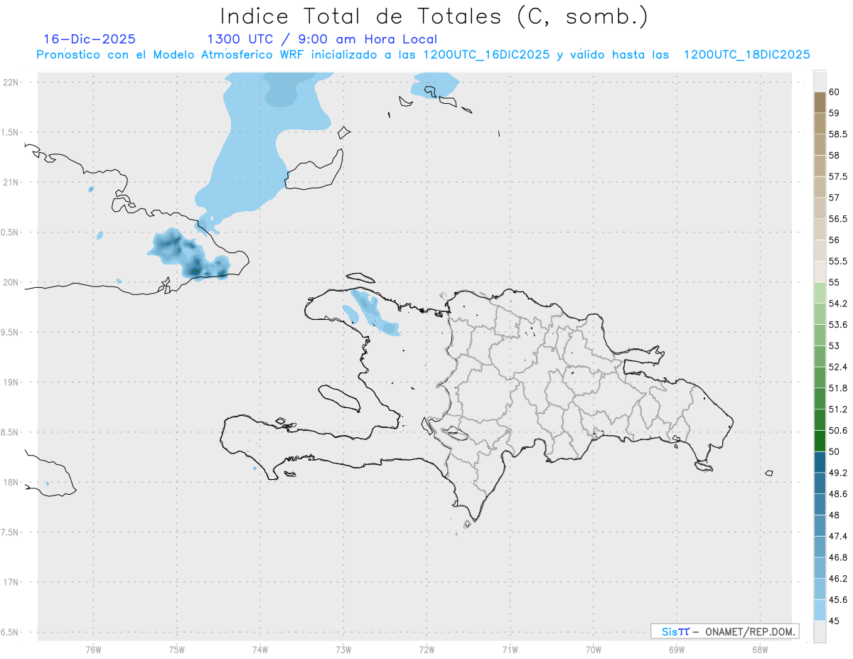Click the legend band between 49.2 and 50
Image resolution: width=853 pixels, height=659 pixels.
820,462
